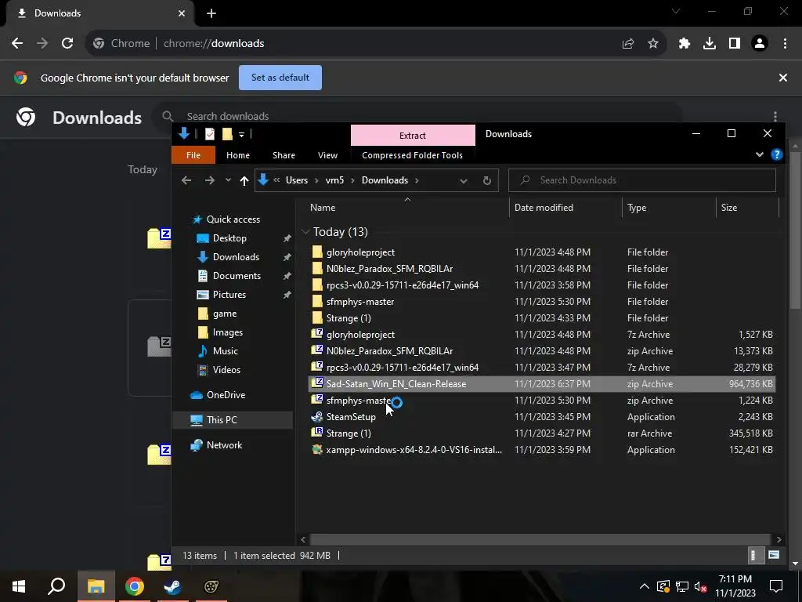Go up one folder level
The height and width of the screenshot is (602, 802).
pos(244,180)
